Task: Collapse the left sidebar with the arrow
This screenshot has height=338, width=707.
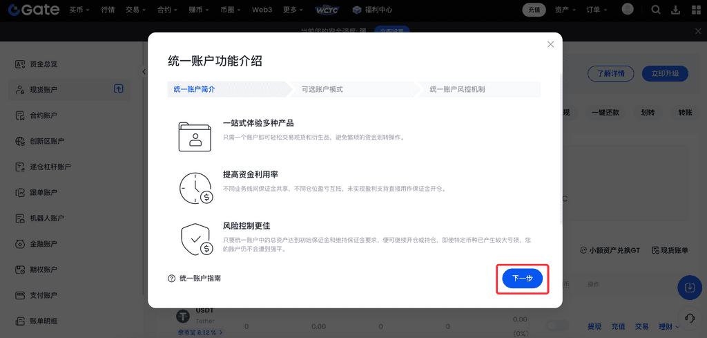Action: tap(144, 72)
